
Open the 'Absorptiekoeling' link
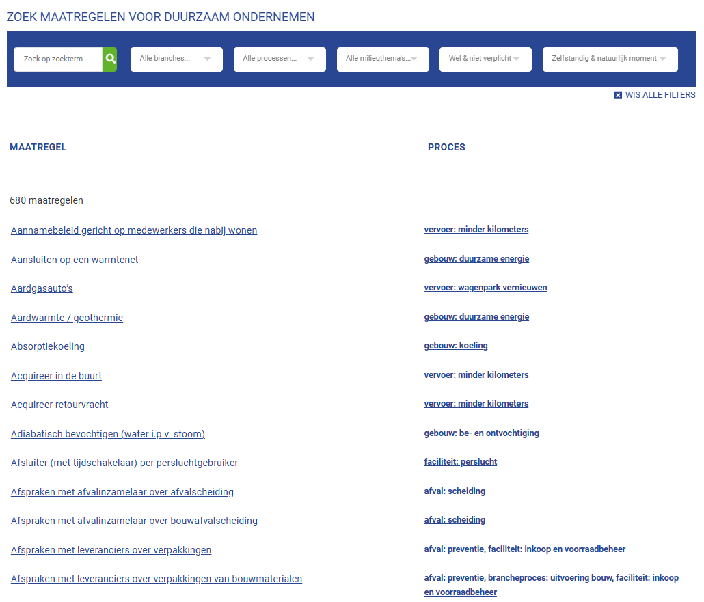48,347
